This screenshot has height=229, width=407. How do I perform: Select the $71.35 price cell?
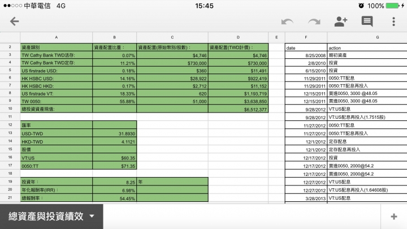click(x=114, y=166)
